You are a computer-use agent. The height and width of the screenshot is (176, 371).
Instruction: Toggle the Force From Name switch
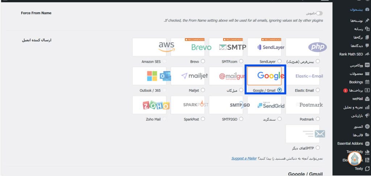[x=320, y=13]
